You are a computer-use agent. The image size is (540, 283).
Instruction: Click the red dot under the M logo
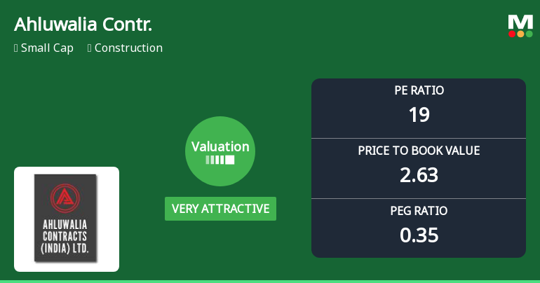point(512,34)
